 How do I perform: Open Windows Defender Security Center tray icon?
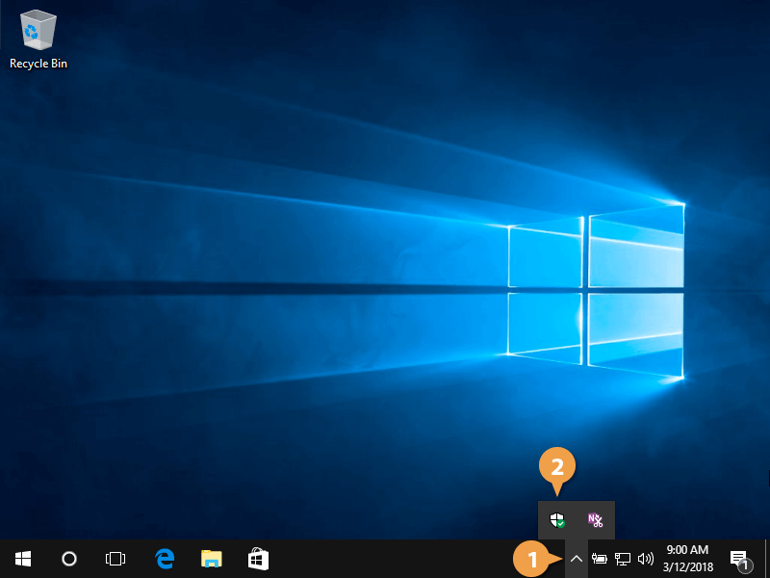pyautogui.click(x=556, y=520)
